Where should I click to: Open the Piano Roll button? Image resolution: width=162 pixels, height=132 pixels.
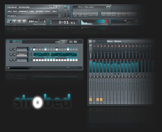85,15
